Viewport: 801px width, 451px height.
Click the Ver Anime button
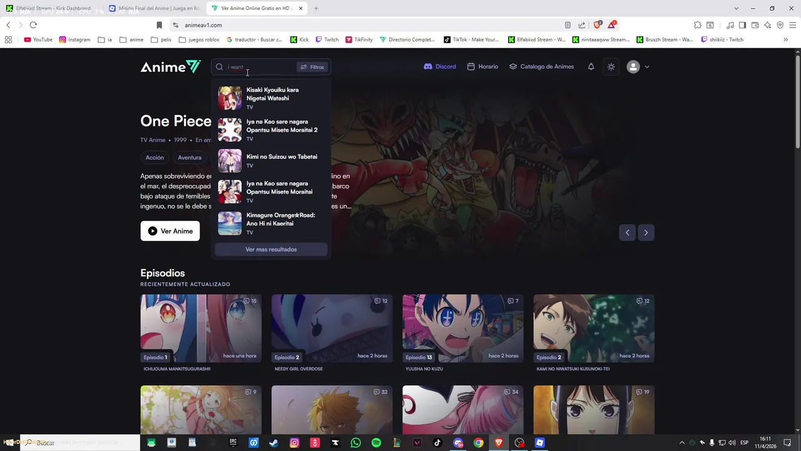(170, 231)
